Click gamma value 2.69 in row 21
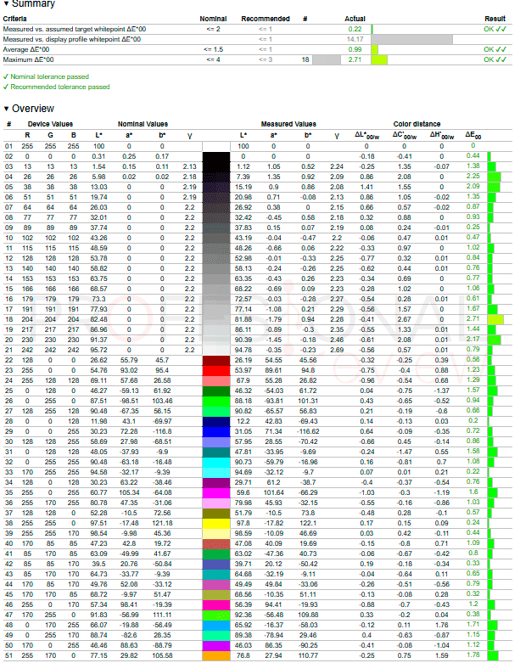The image size is (520, 663). 337,350
